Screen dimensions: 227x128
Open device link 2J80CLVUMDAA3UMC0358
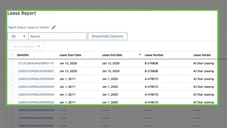[x=36, y=110]
